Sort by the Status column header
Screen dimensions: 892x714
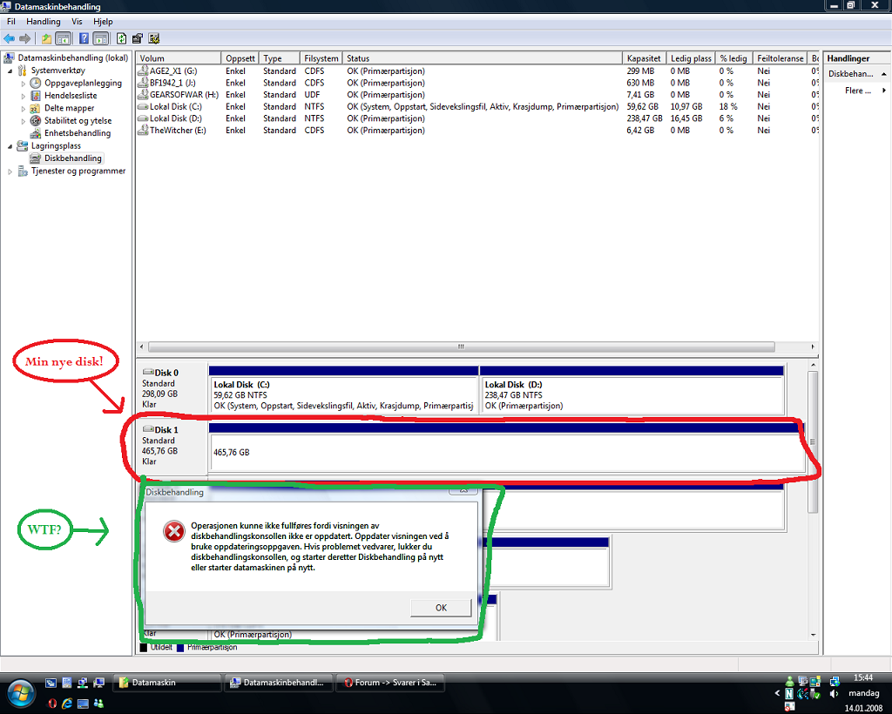(x=483, y=58)
